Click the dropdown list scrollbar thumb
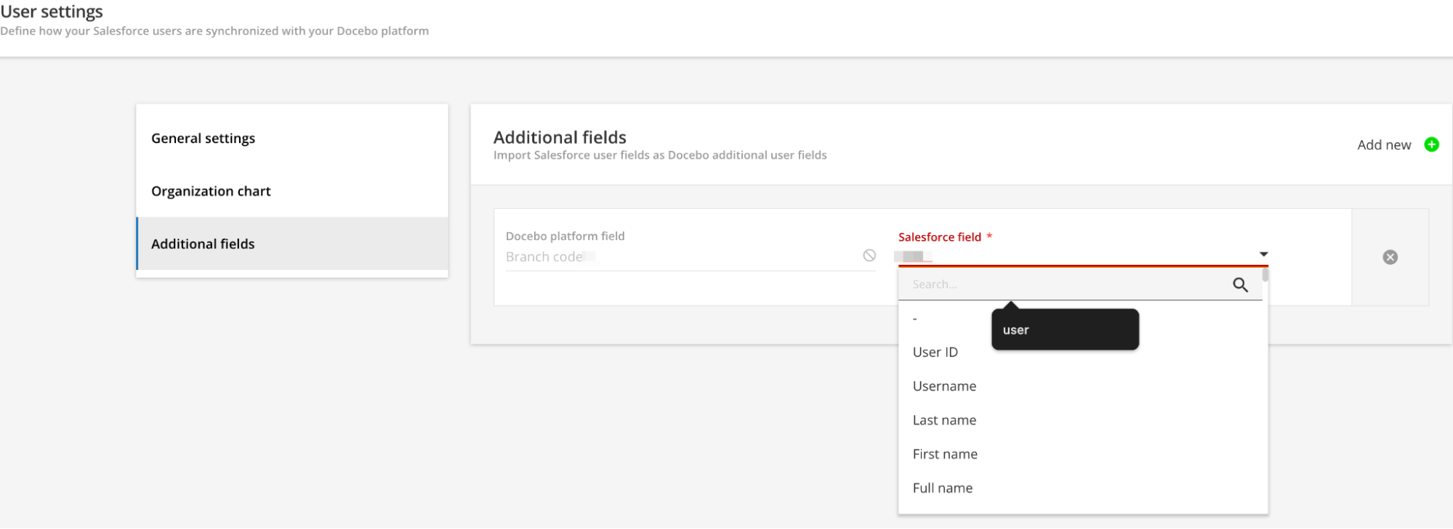The width and height of the screenshot is (1453, 529). click(x=1265, y=275)
